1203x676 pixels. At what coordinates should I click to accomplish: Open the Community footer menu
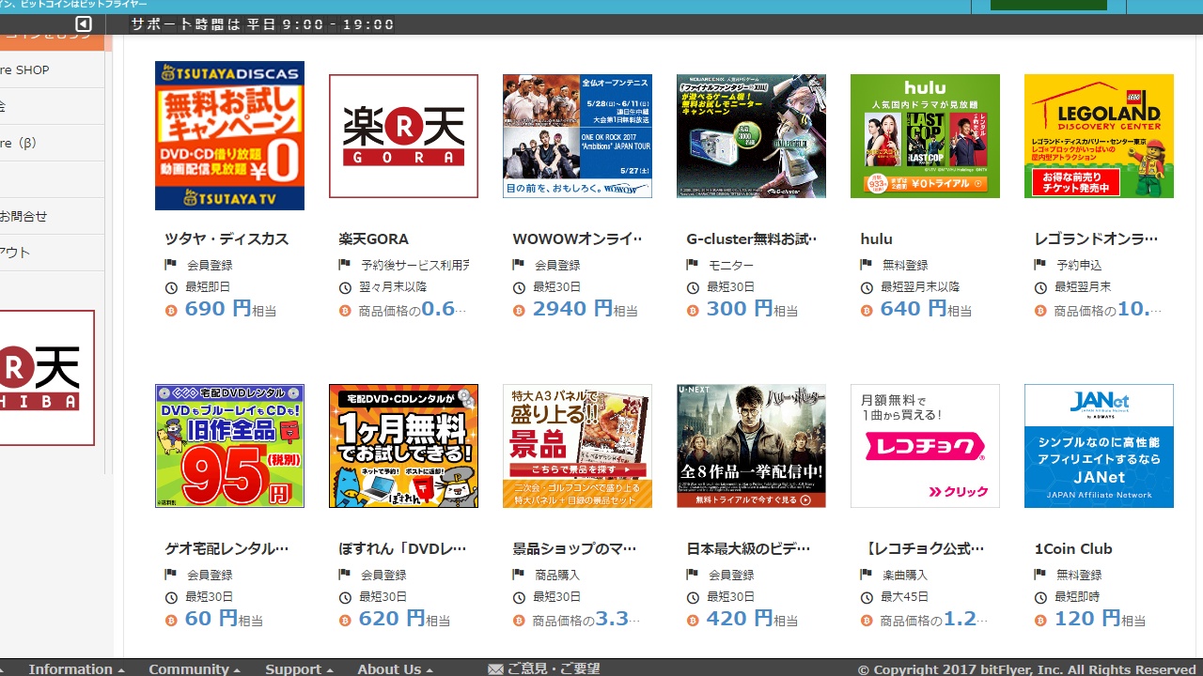[195, 668]
